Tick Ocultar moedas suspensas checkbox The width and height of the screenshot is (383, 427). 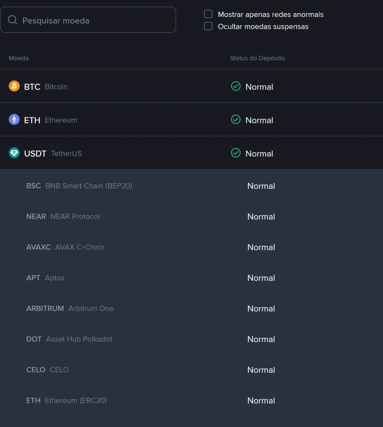208,26
